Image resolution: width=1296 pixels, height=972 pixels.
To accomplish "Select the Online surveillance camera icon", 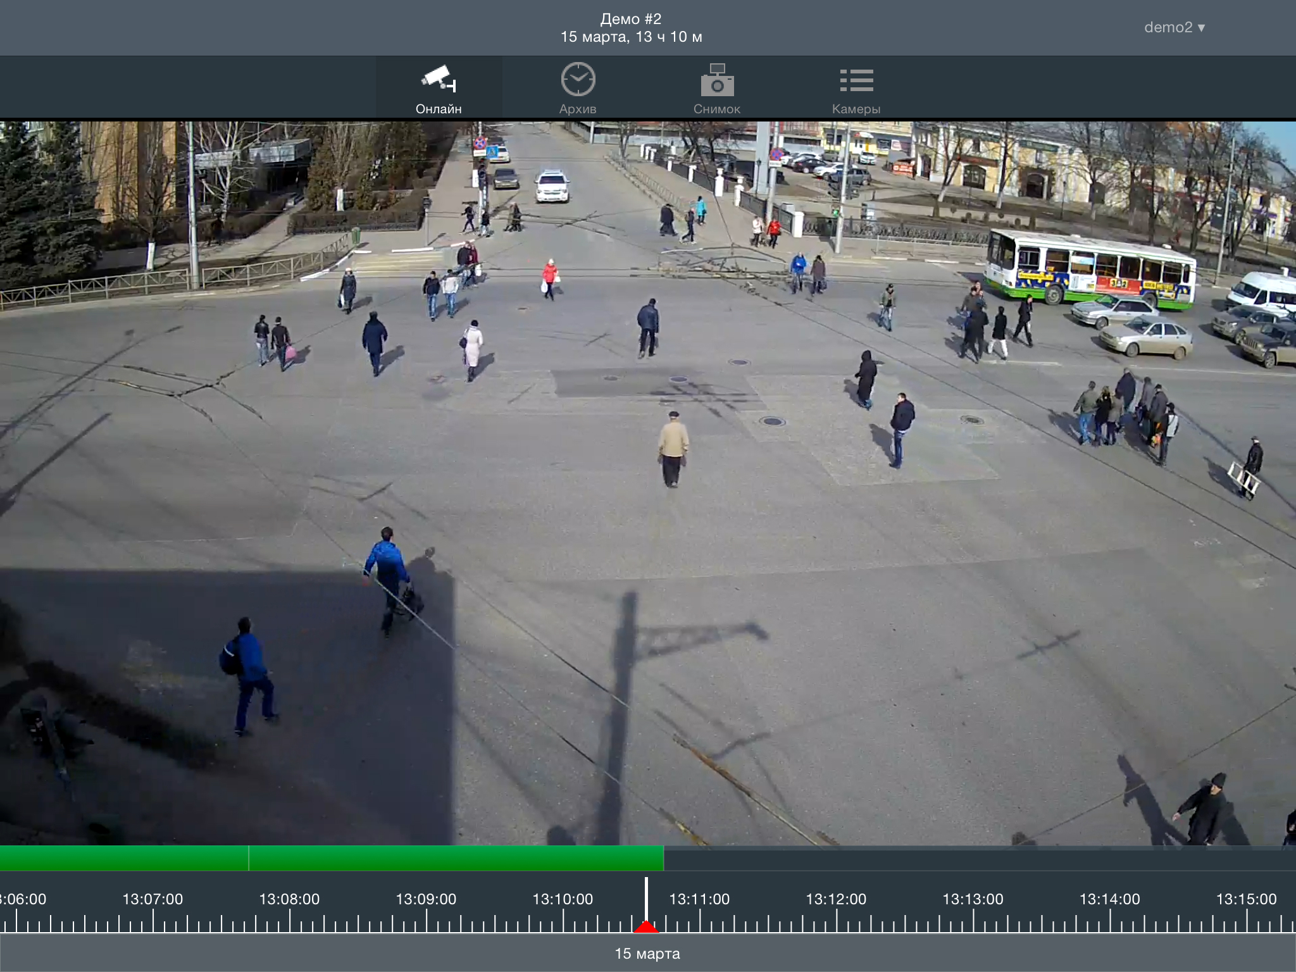I will [x=439, y=79].
